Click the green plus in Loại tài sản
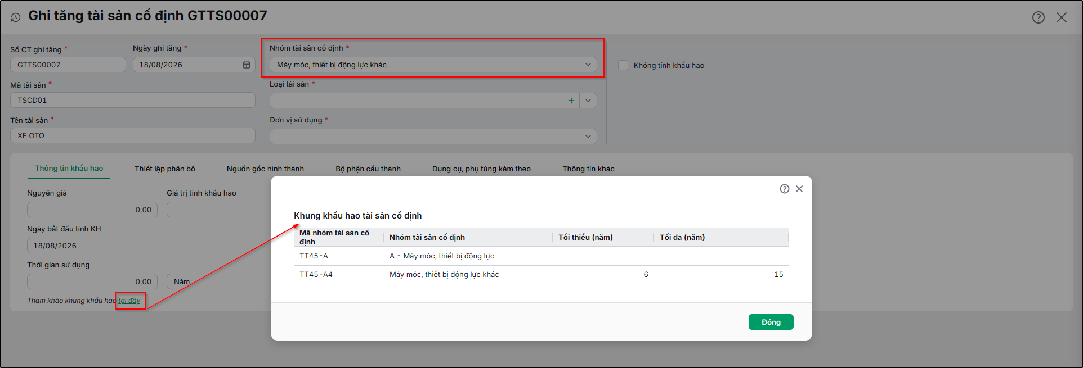Viewport: 1083px width, 368px height. coord(571,101)
